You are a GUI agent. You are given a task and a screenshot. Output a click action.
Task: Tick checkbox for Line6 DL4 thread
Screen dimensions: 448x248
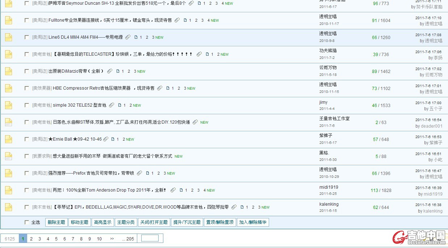point(27,37)
